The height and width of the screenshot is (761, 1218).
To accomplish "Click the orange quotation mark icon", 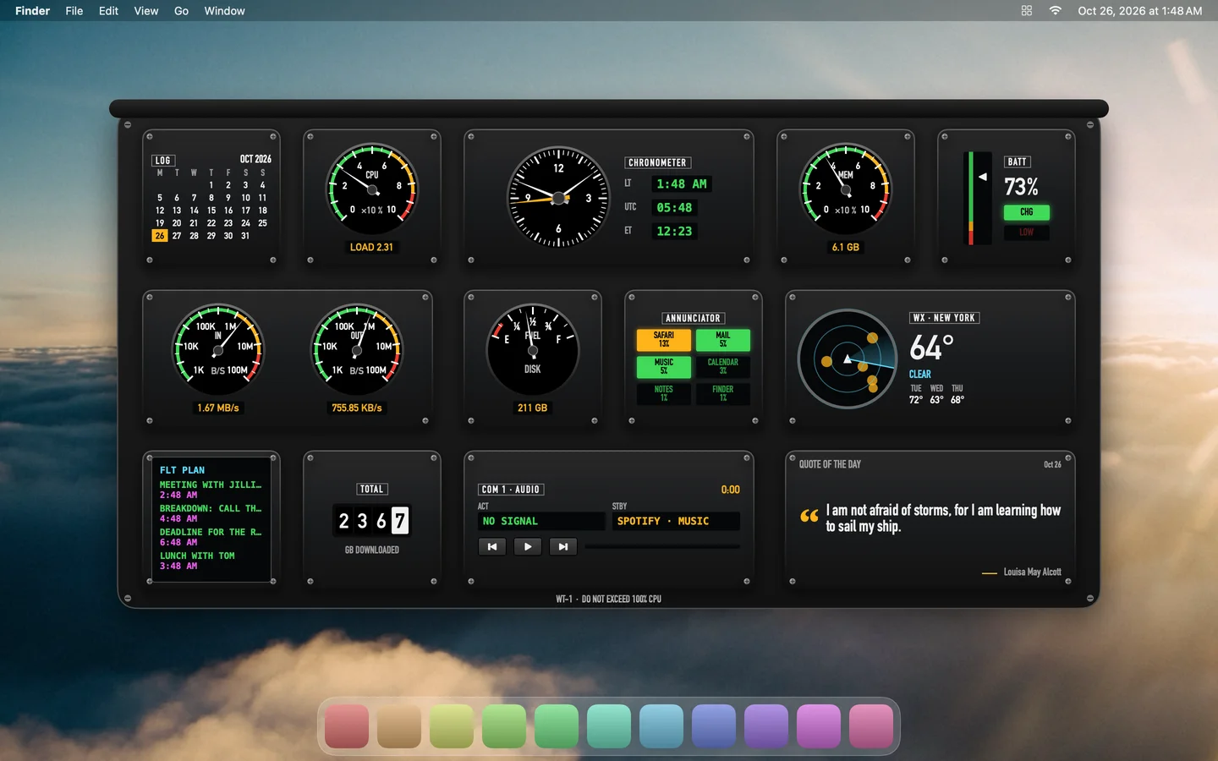I will tap(809, 515).
